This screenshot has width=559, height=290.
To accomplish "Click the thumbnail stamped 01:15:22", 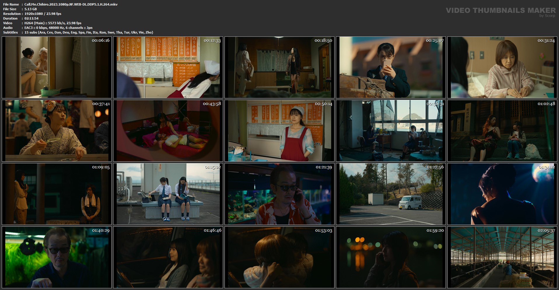I will pos(168,194).
